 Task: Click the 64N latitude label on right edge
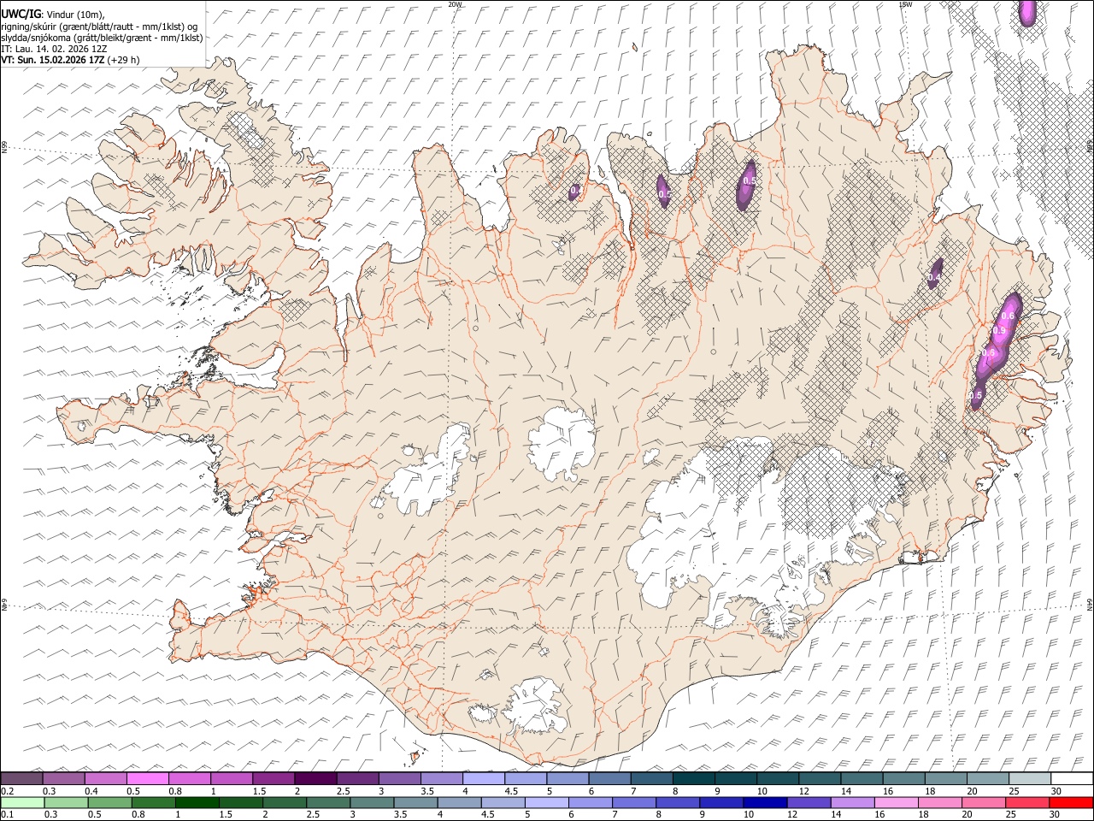1090,605
